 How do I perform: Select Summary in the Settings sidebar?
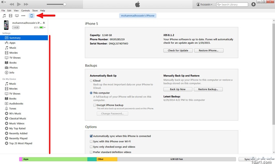(x=24, y=38)
